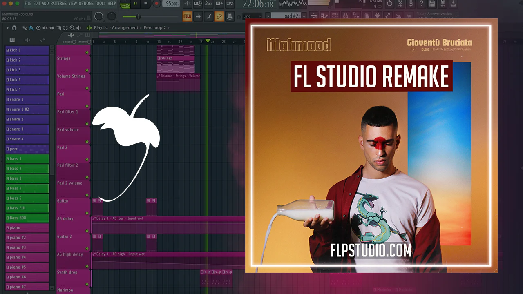The height and width of the screenshot is (294, 523).
Task: Open the HELP menu
Action: point(112,4)
